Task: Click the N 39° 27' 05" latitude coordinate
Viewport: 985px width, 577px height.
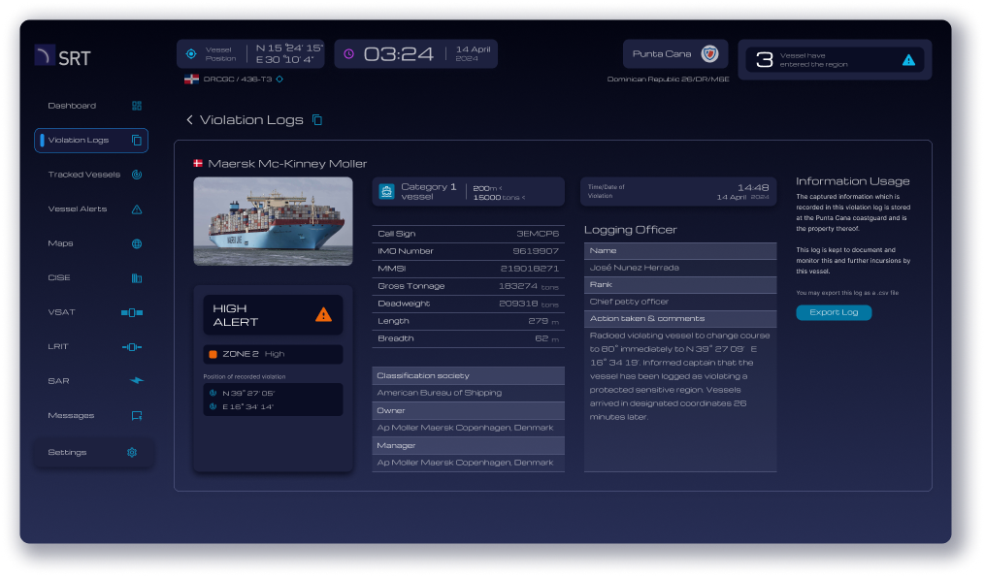Action: pyautogui.click(x=248, y=393)
